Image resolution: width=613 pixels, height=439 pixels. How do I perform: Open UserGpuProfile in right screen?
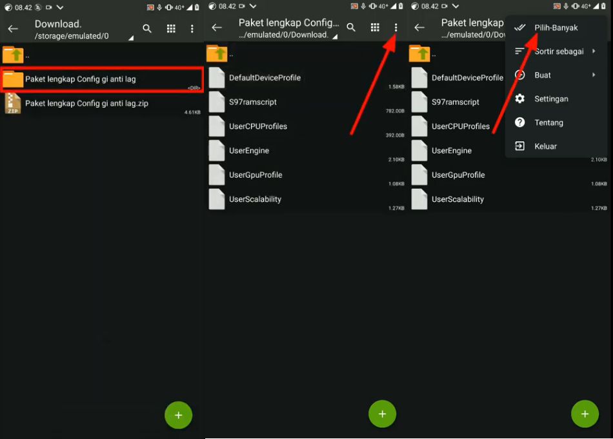[509, 175]
